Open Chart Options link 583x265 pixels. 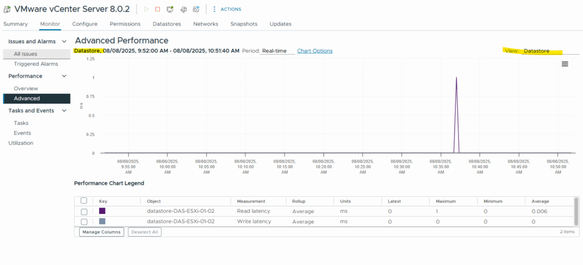315,51
